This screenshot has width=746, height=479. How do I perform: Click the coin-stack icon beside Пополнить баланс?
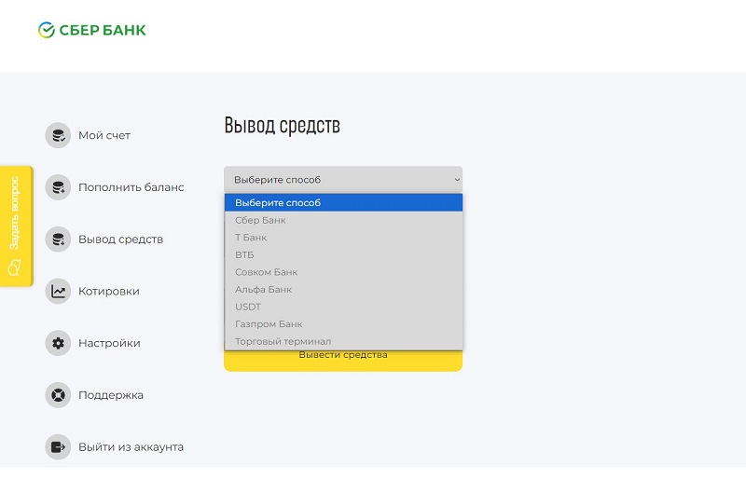point(58,187)
